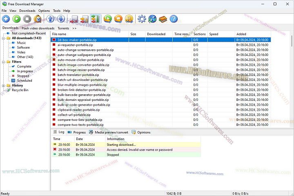Show more tabs with >> chevron

[x=74, y=28]
